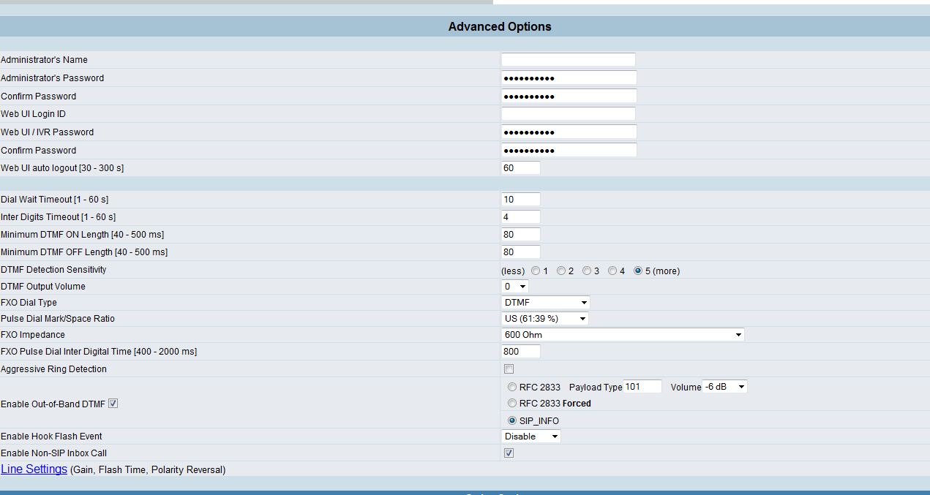
Task: Select DTMF Detection Sensitivity 5 (more)
Action: (638, 271)
